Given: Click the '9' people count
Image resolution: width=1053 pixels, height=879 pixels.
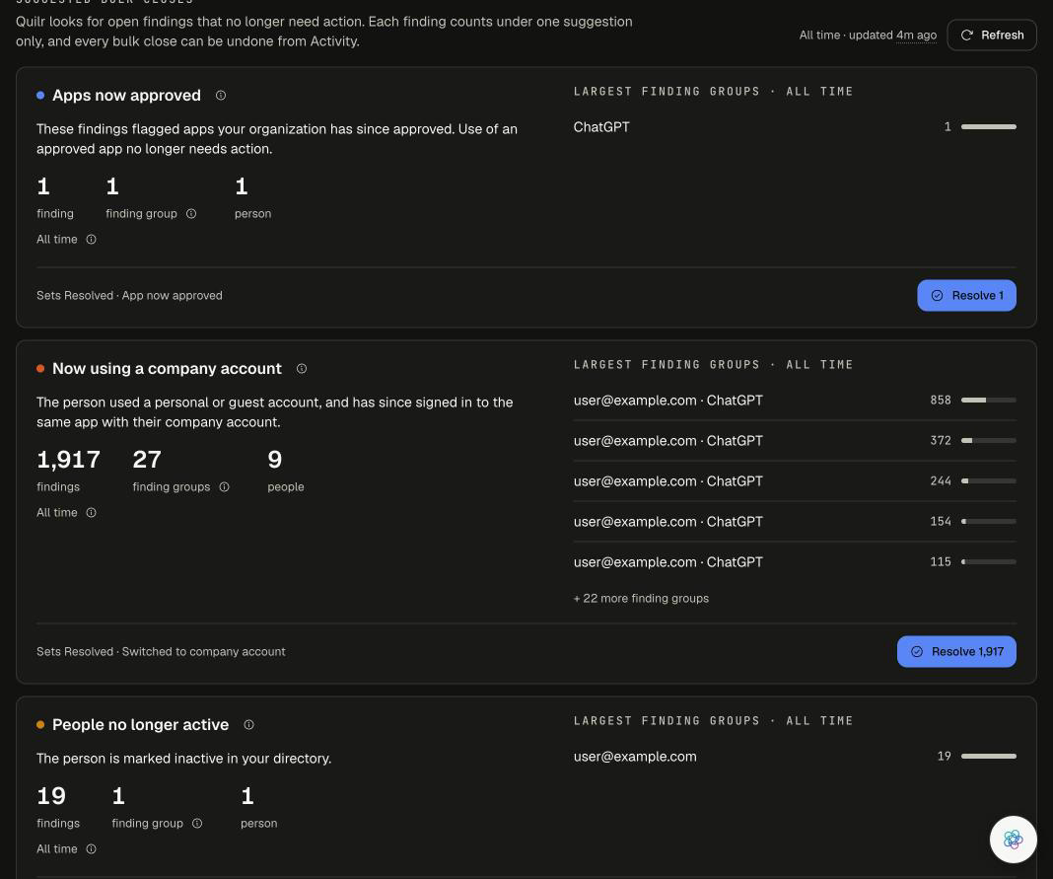Looking at the screenshot, I should click(275, 460).
